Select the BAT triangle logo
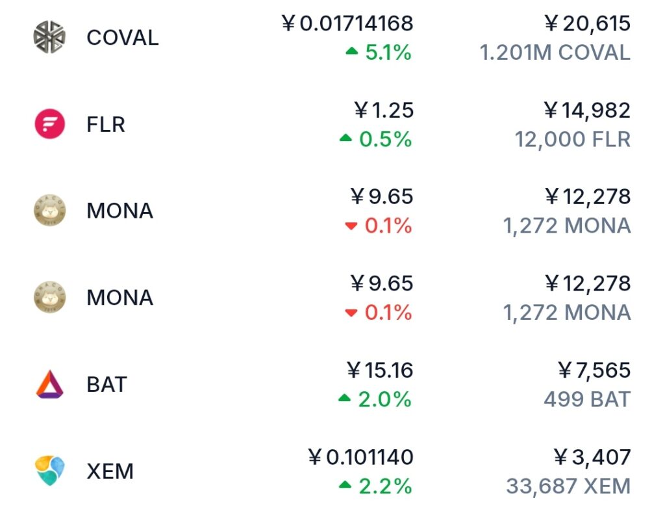This screenshot has height=509, width=665. point(49,384)
